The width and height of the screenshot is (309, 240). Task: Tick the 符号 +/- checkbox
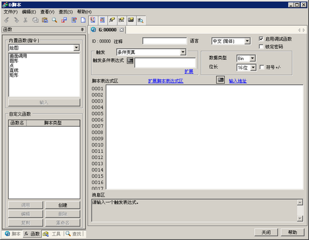pyautogui.click(x=262, y=67)
